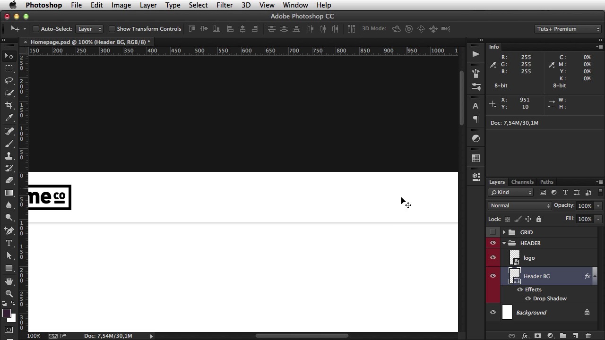Viewport: 605px width, 340px height.
Task: Hide the HEADER group eye icon
Action: point(493,243)
